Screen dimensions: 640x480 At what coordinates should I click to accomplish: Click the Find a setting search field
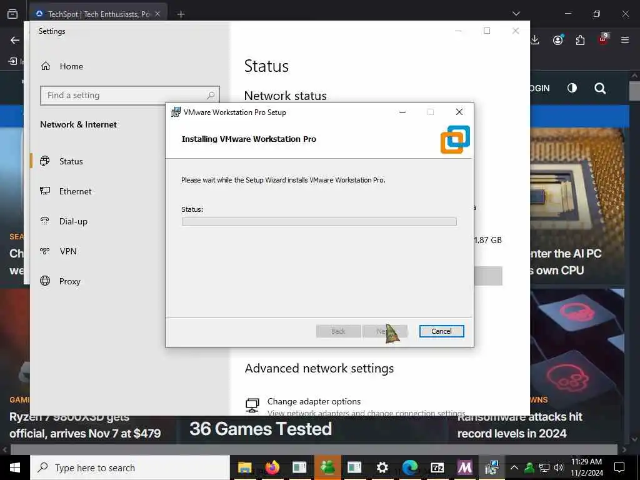[x=130, y=96]
